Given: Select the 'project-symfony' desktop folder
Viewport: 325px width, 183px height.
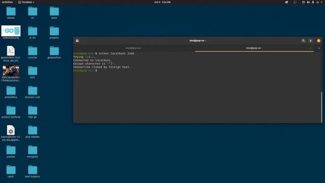Looking at the screenshot, I should click(11, 112).
